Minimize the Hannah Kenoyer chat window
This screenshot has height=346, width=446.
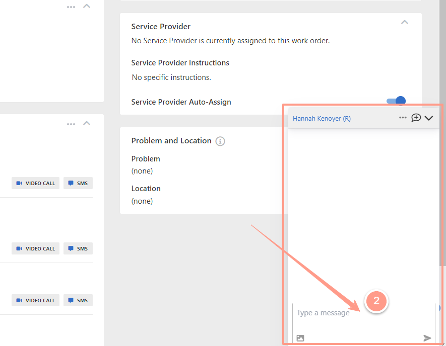[429, 118]
